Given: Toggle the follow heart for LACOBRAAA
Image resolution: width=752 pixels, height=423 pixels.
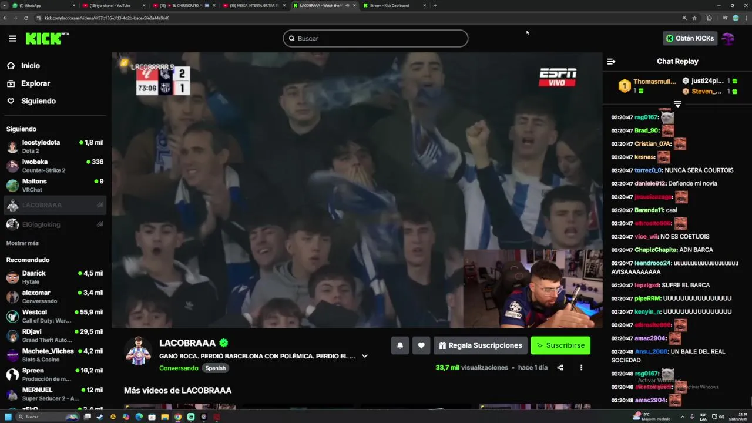Looking at the screenshot, I should [x=421, y=345].
